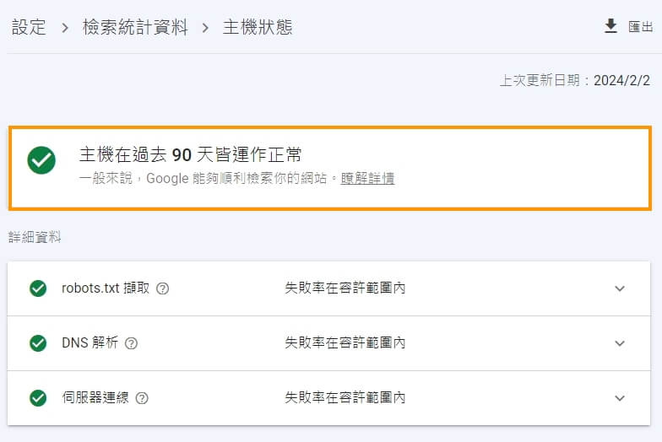Image resolution: width=662 pixels, height=442 pixels.
Task: Click robots.txt 擷取 row label
Action: (x=106, y=288)
